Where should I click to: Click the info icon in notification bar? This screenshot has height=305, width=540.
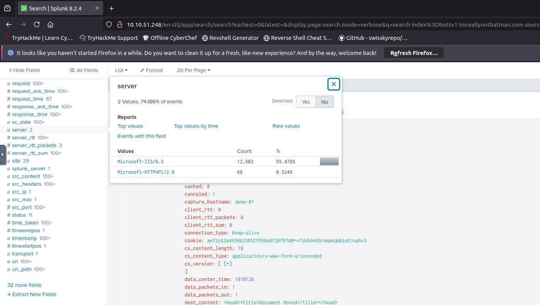point(10,53)
